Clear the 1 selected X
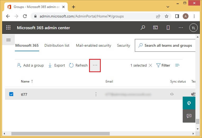This screenshot has width=202, height=138. [150, 65]
